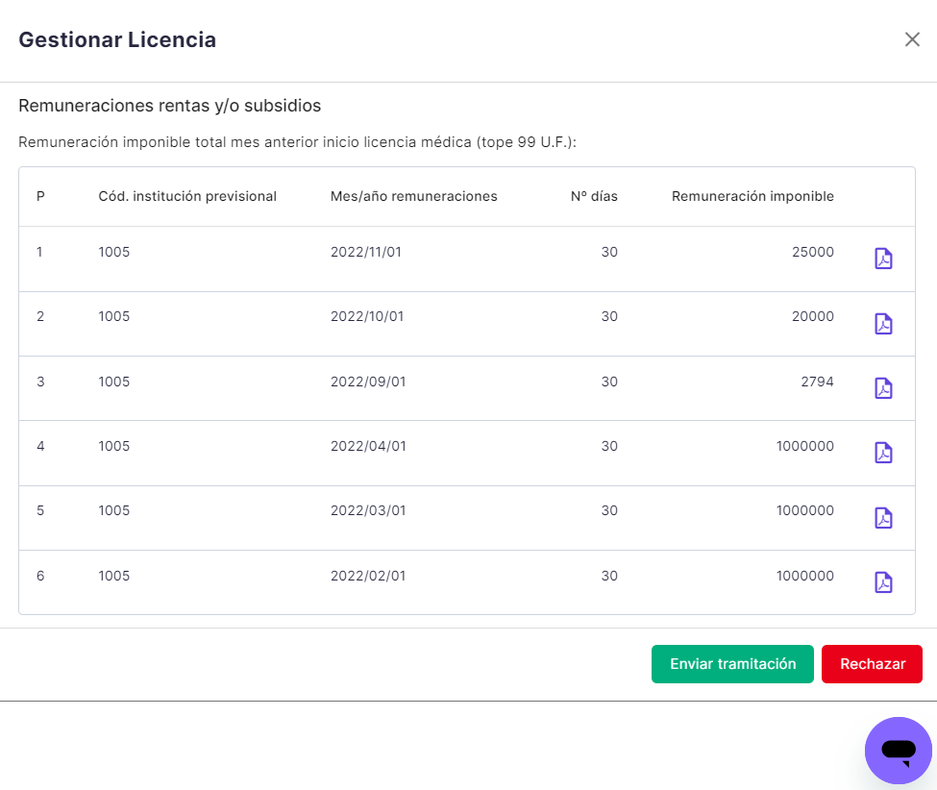Click the Remuneraciones rentas y/o subsidios heading

(x=170, y=106)
